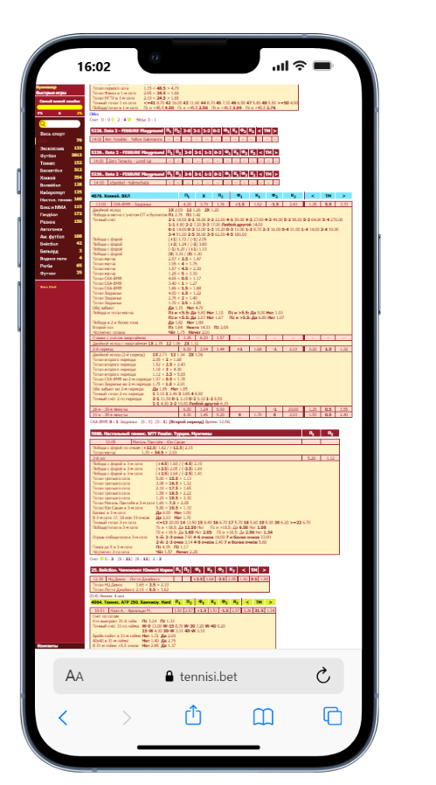The width and height of the screenshot is (436, 785).
Task: Open Safari bookmarks book icon
Action: [263, 717]
